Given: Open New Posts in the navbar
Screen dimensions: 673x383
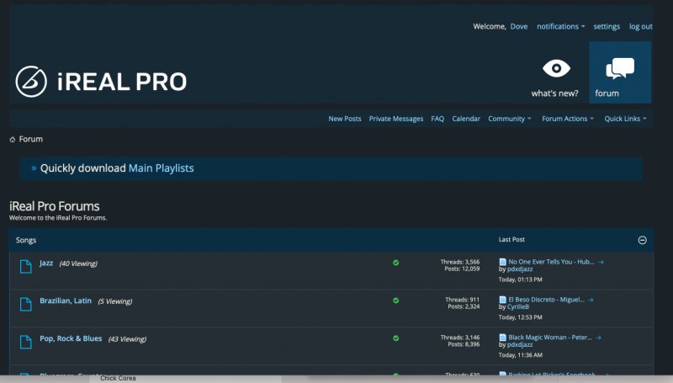Looking at the screenshot, I should 345,119.
